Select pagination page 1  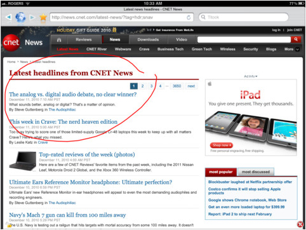pos(133,86)
